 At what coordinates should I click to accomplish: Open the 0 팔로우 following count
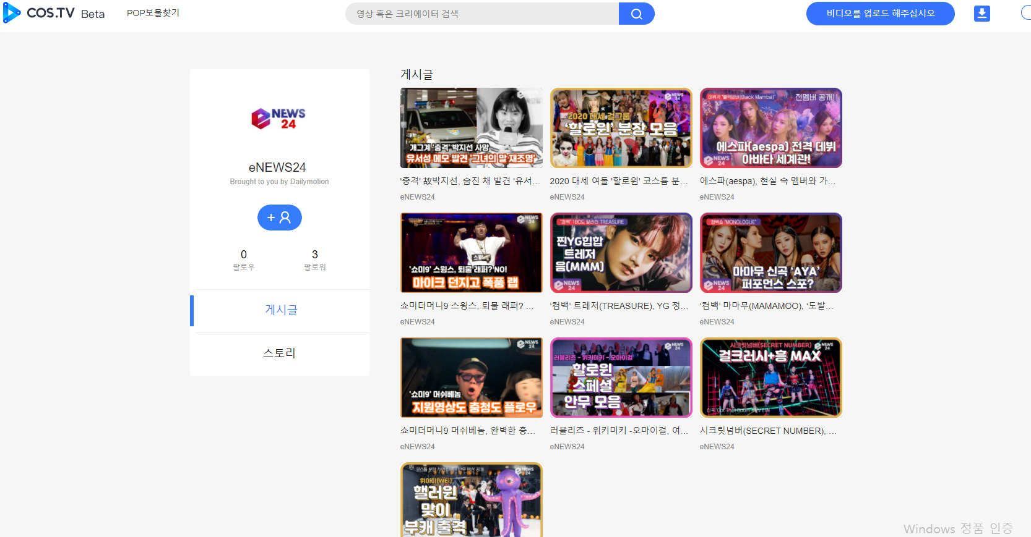tap(244, 260)
